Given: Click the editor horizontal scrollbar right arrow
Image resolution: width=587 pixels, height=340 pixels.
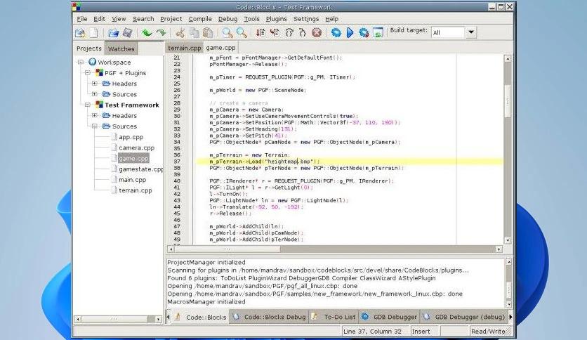Looking at the screenshot, I should pos(499,249).
